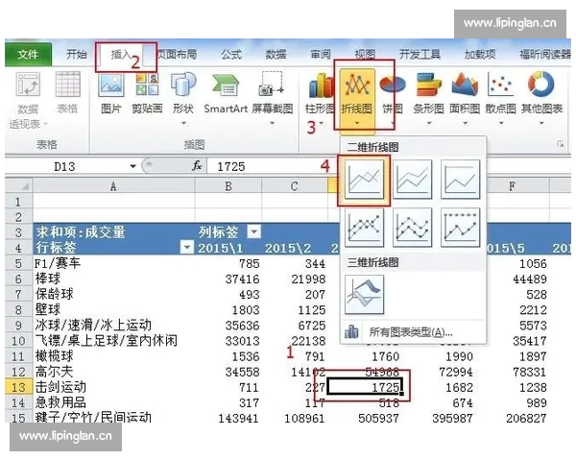Open the 页面布局 ribbon tab

(x=177, y=55)
